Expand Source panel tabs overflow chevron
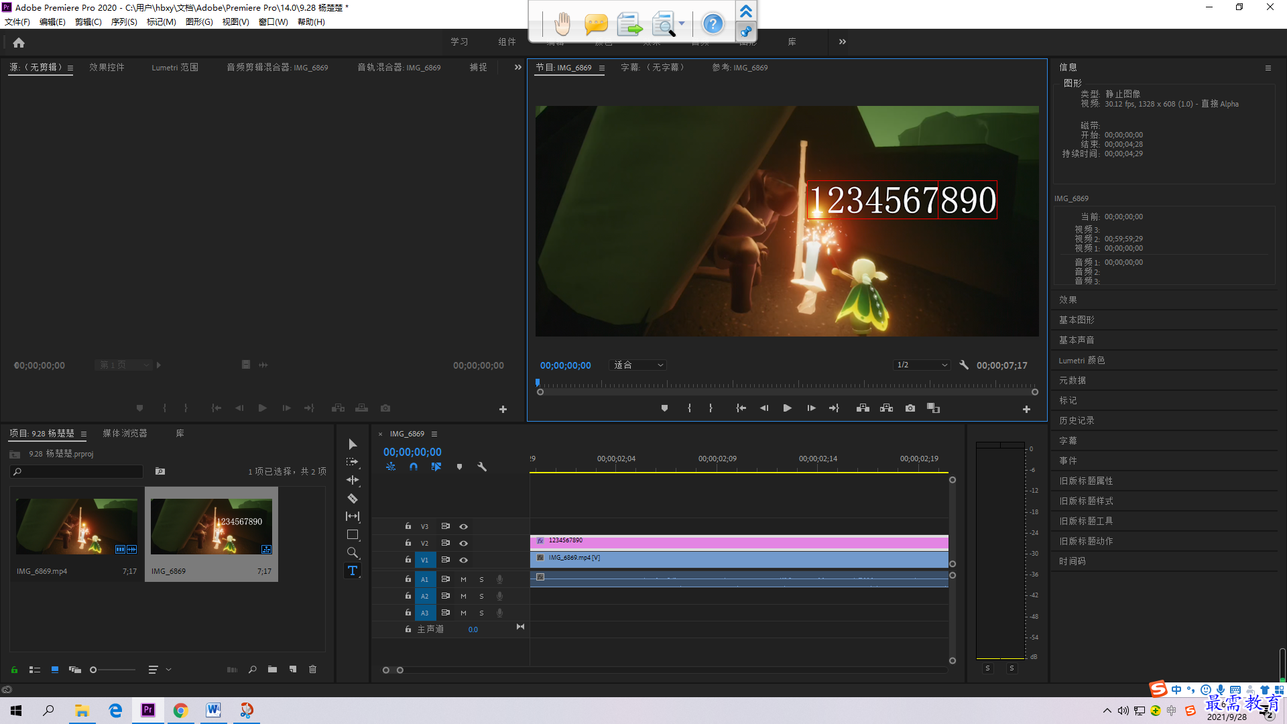Image resolution: width=1287 pixels, height=724 pixels. (x=517, y=68)
